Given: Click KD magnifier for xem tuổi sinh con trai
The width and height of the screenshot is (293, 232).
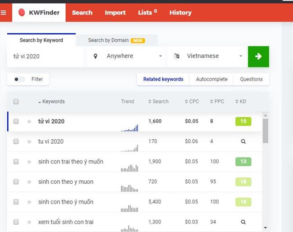Looking at the screenshot, I should pyautogui.click(x=243, y=222).
